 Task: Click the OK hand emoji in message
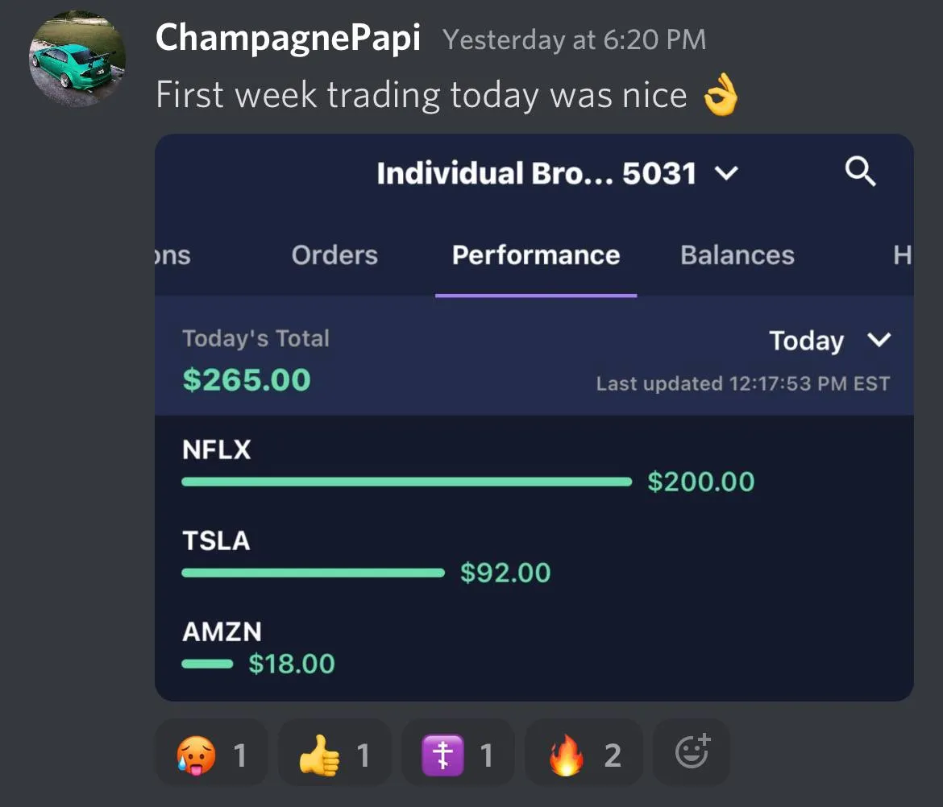click(x=720, y=97)
